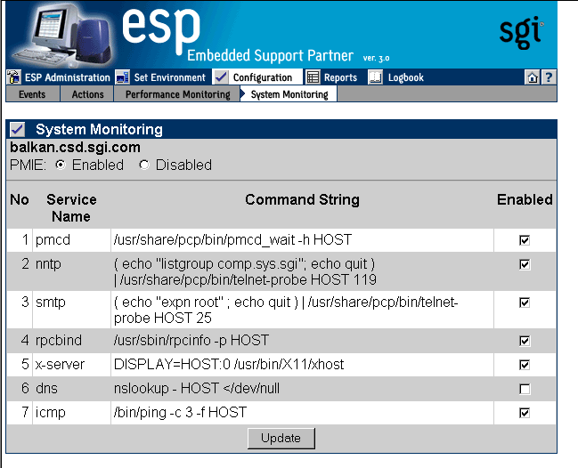Click the Reports table icon
Viewport: 578px width, 468px height.
[313, 77]
